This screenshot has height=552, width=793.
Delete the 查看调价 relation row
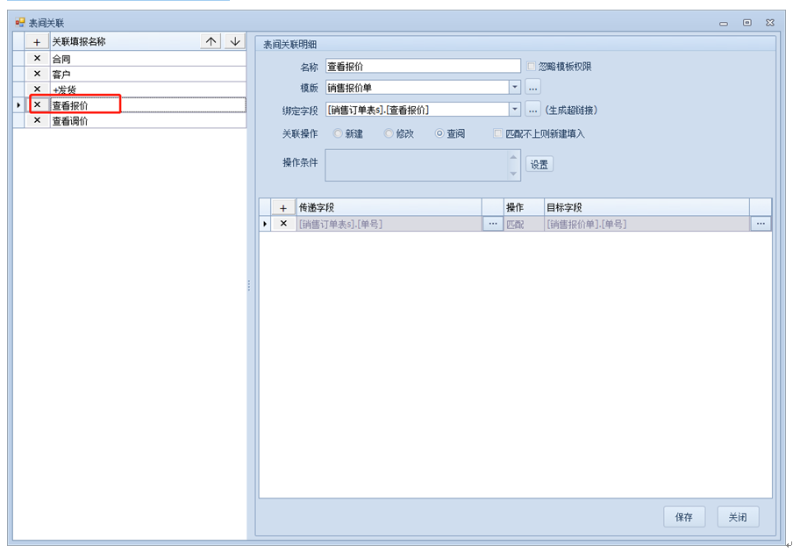37,121
